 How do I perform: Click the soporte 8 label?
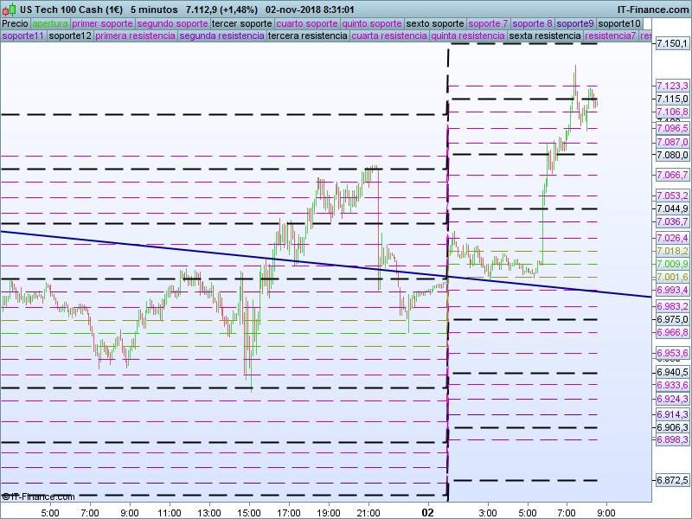[x=532, y=24]
